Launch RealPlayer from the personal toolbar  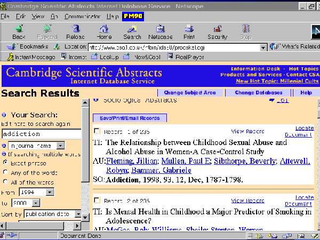click(x=186, y=57)
